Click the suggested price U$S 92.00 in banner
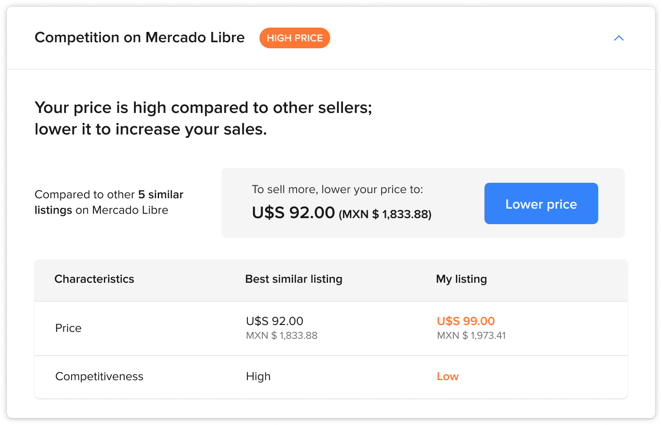This screenshot has height=425, width=662. tap(294, 212)
